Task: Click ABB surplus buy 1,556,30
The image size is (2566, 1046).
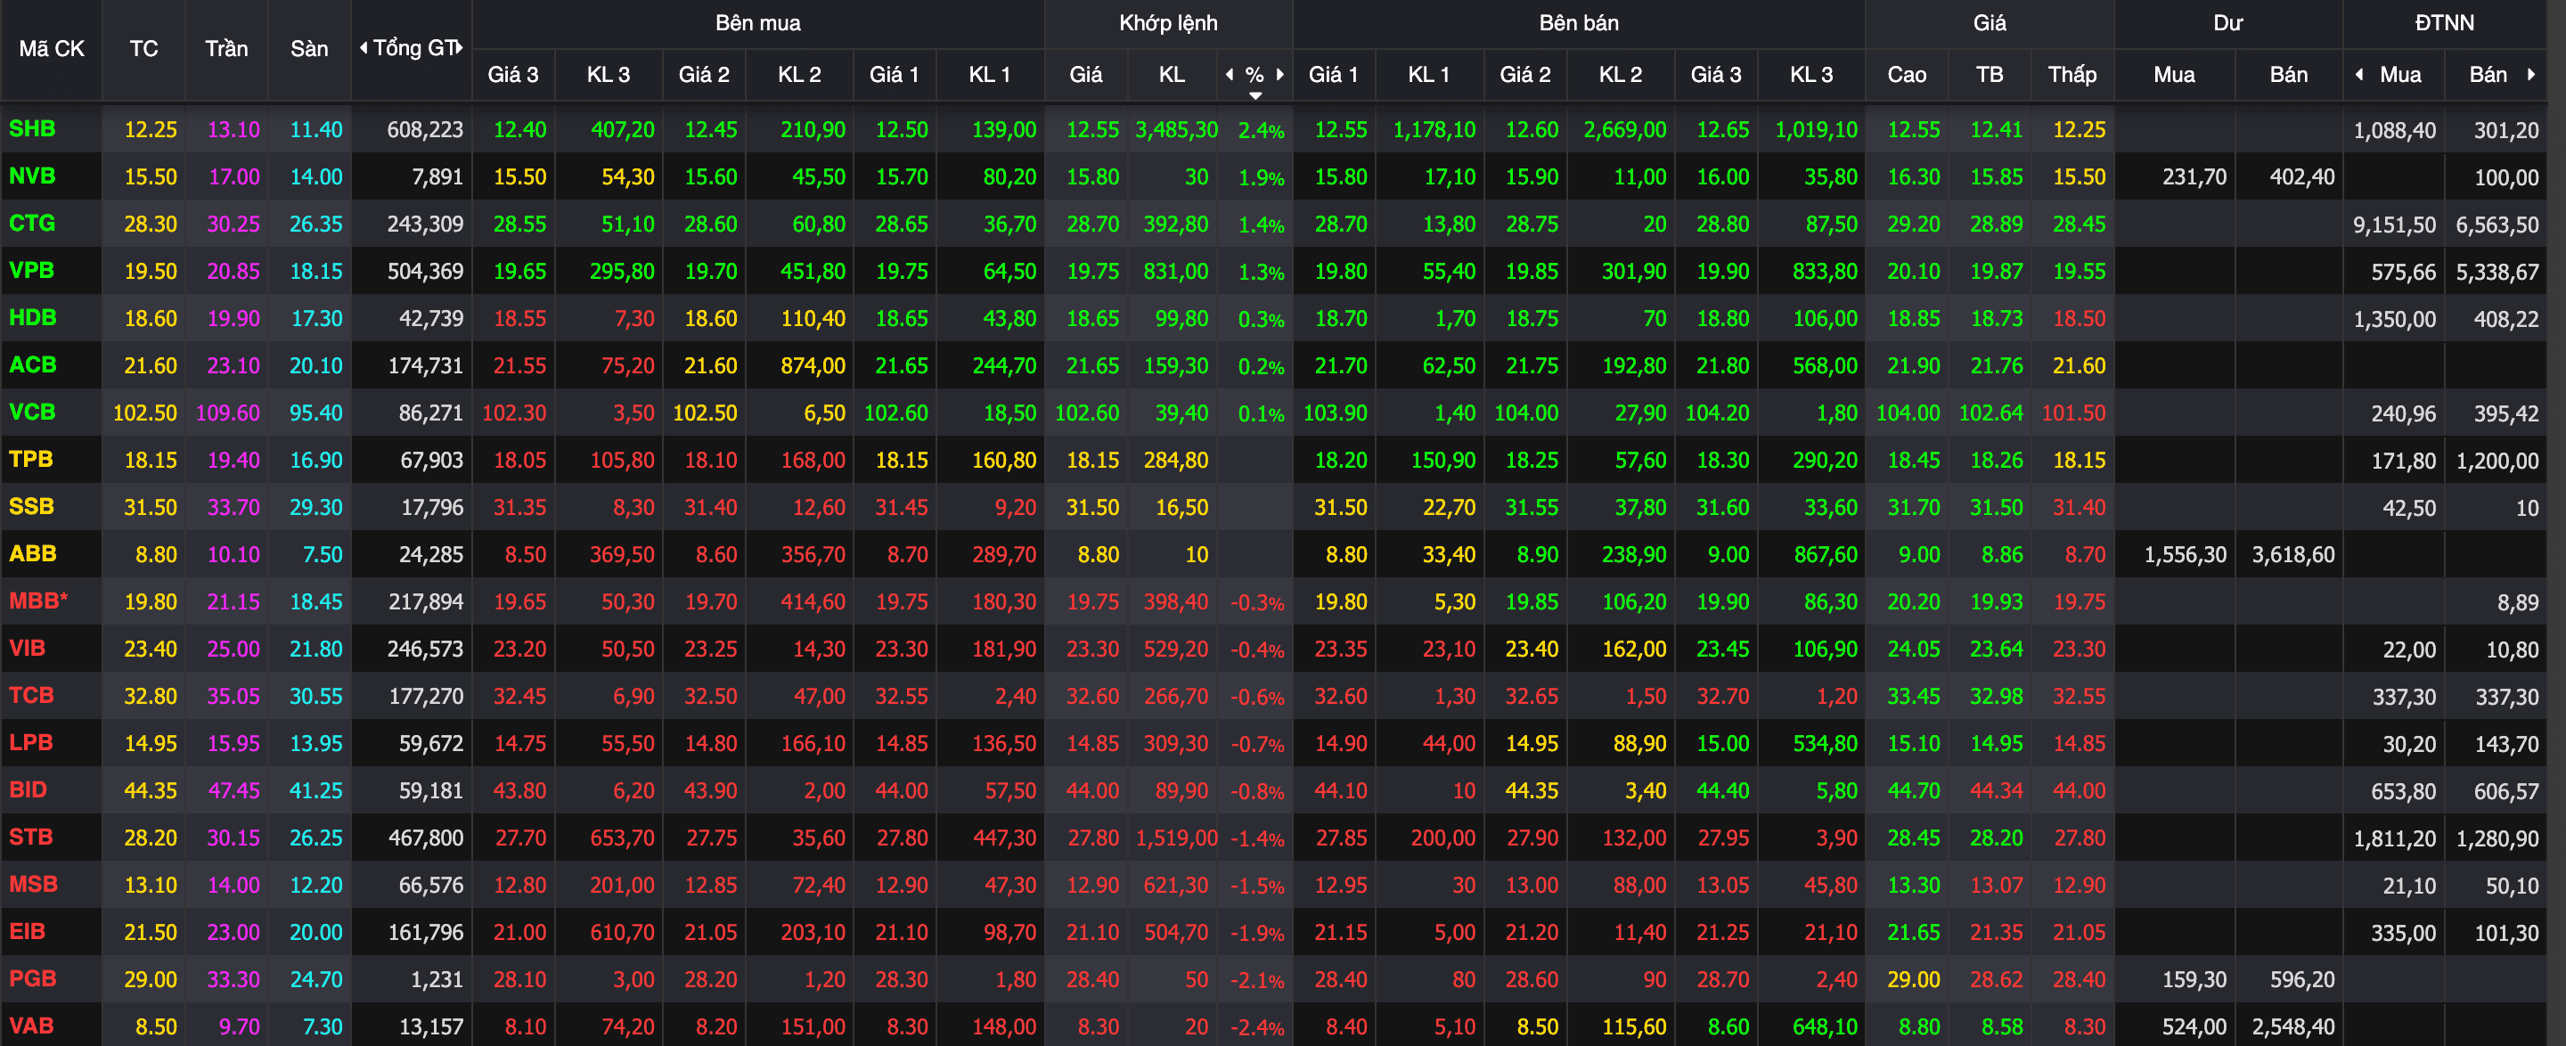Action: (x=2186, y=555)
